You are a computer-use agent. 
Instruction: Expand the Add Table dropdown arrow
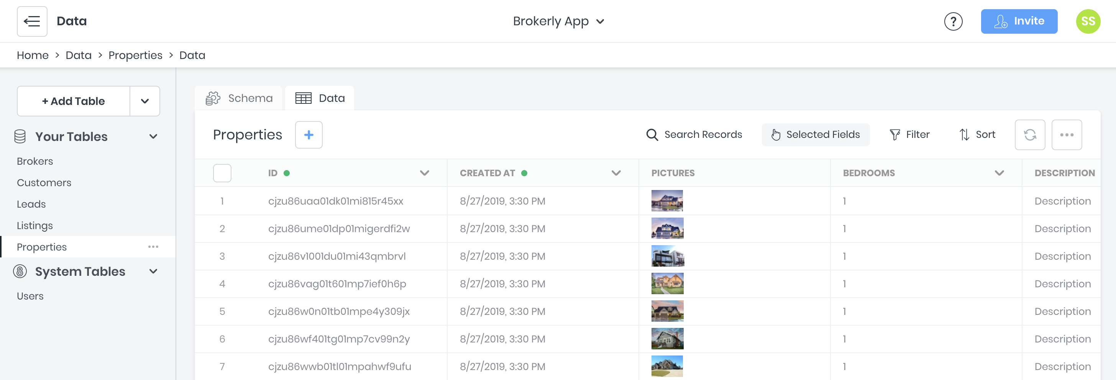click(x=145, y=101)
